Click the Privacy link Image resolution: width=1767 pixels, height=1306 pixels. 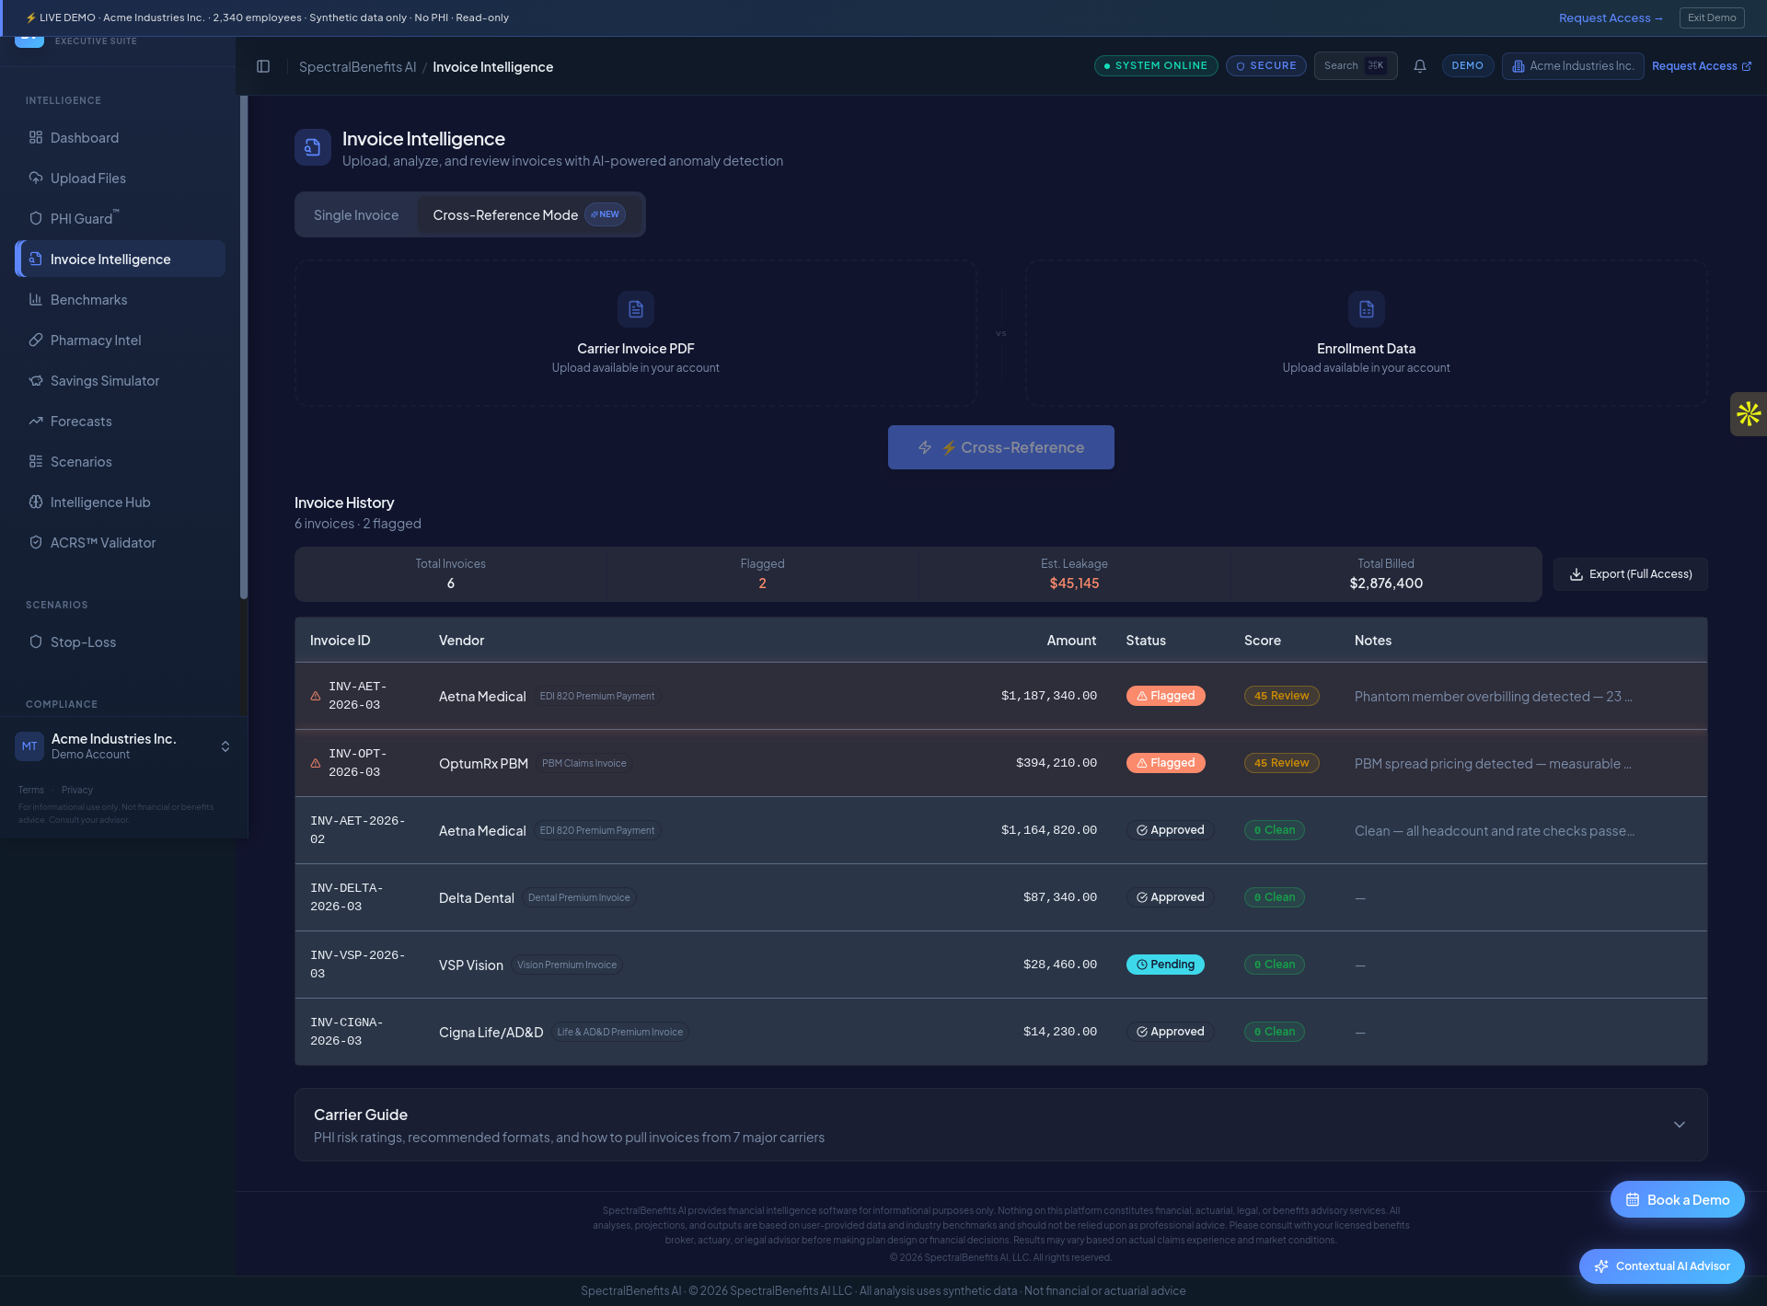(x=77, y=790)
